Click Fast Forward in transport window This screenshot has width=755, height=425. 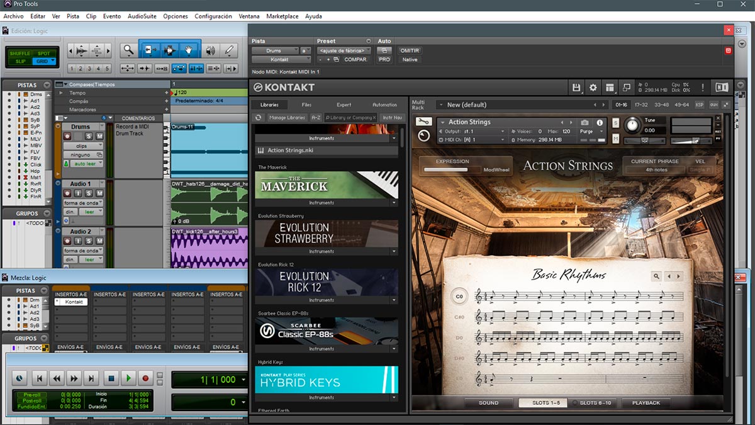click(x=74, y=378)
